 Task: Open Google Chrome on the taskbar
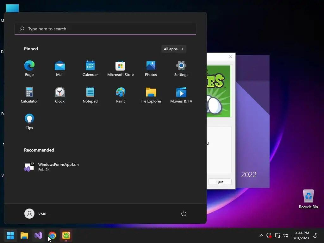pyautogui.click(x=52, y=235)
